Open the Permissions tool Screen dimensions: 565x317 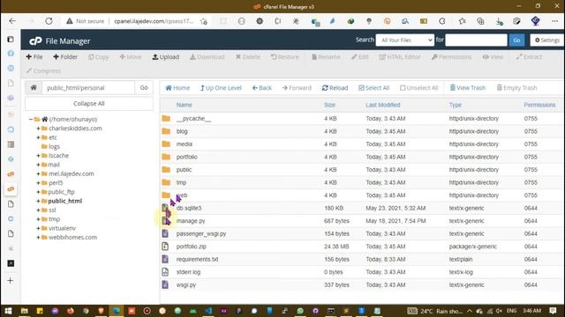pos(451,56)
